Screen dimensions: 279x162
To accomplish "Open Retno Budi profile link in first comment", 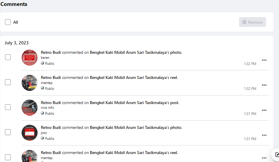I will click(51, 53).
